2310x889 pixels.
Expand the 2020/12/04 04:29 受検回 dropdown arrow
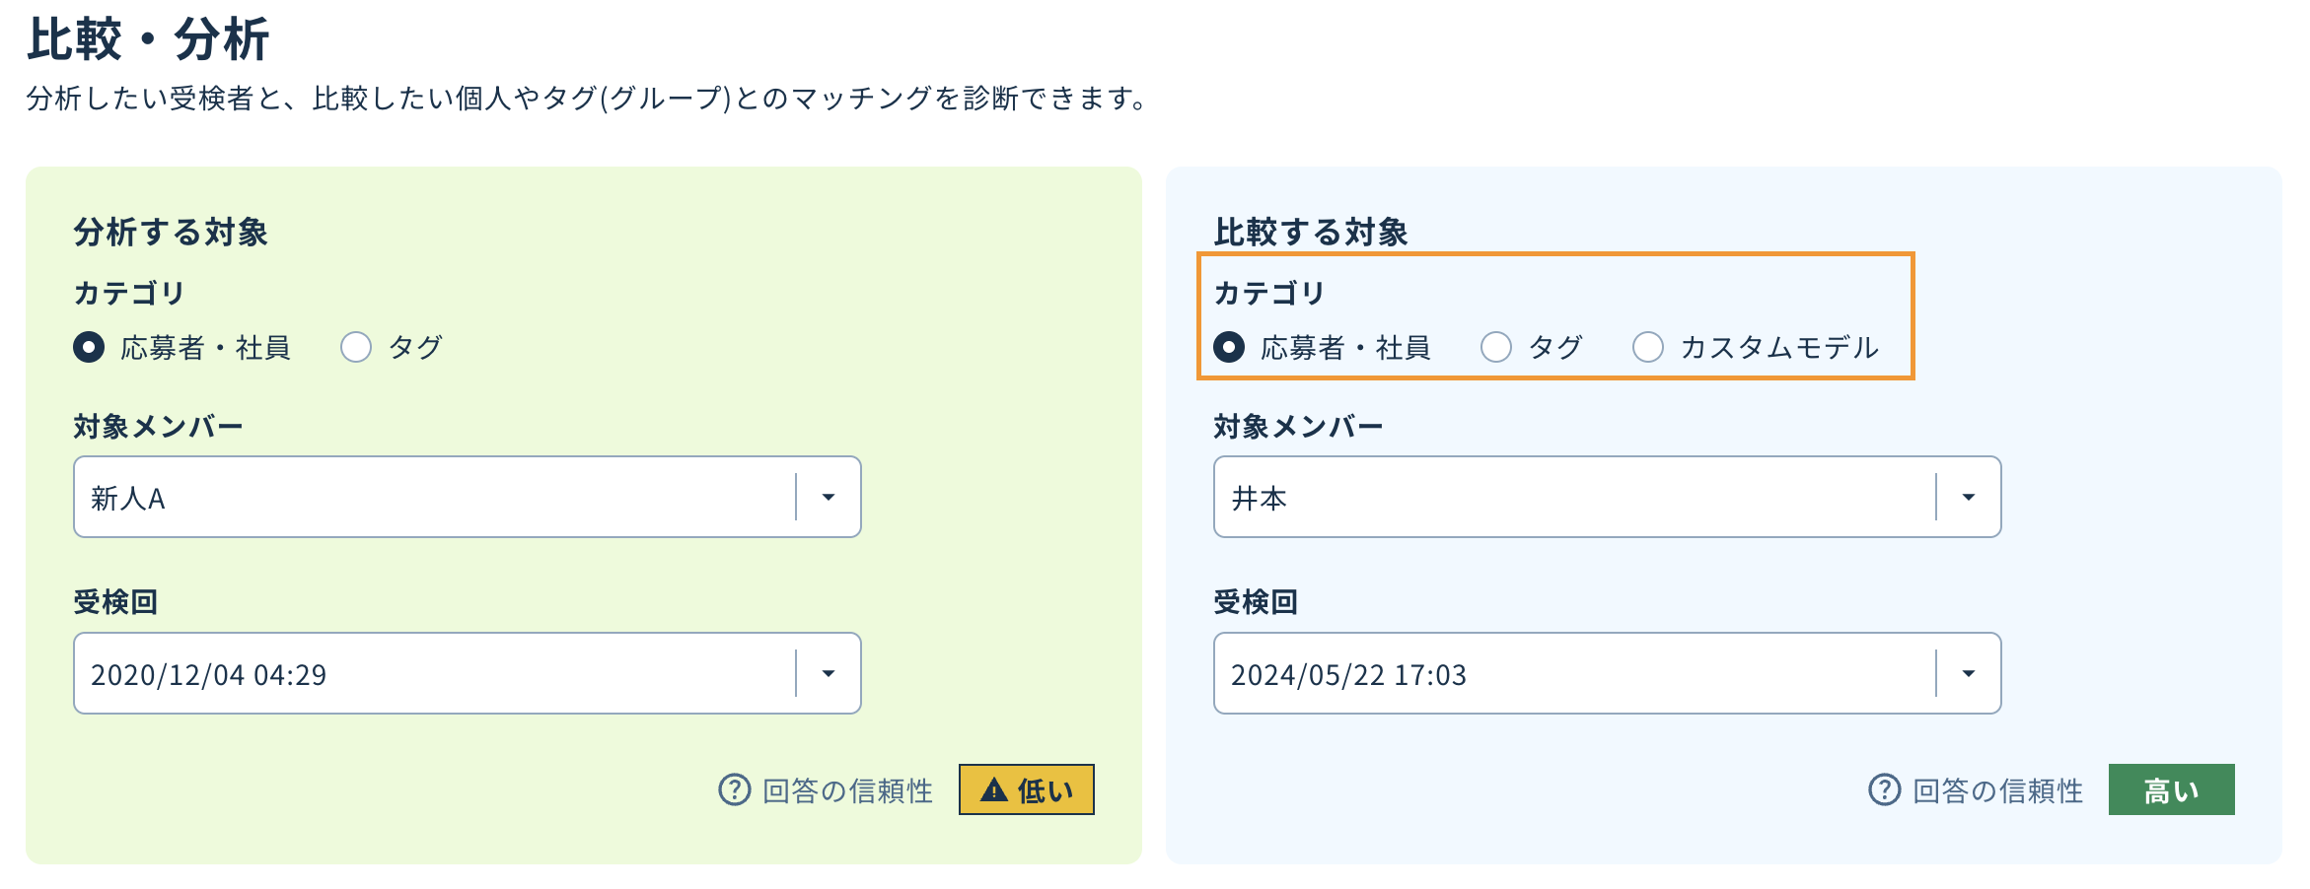click(829, 673)
